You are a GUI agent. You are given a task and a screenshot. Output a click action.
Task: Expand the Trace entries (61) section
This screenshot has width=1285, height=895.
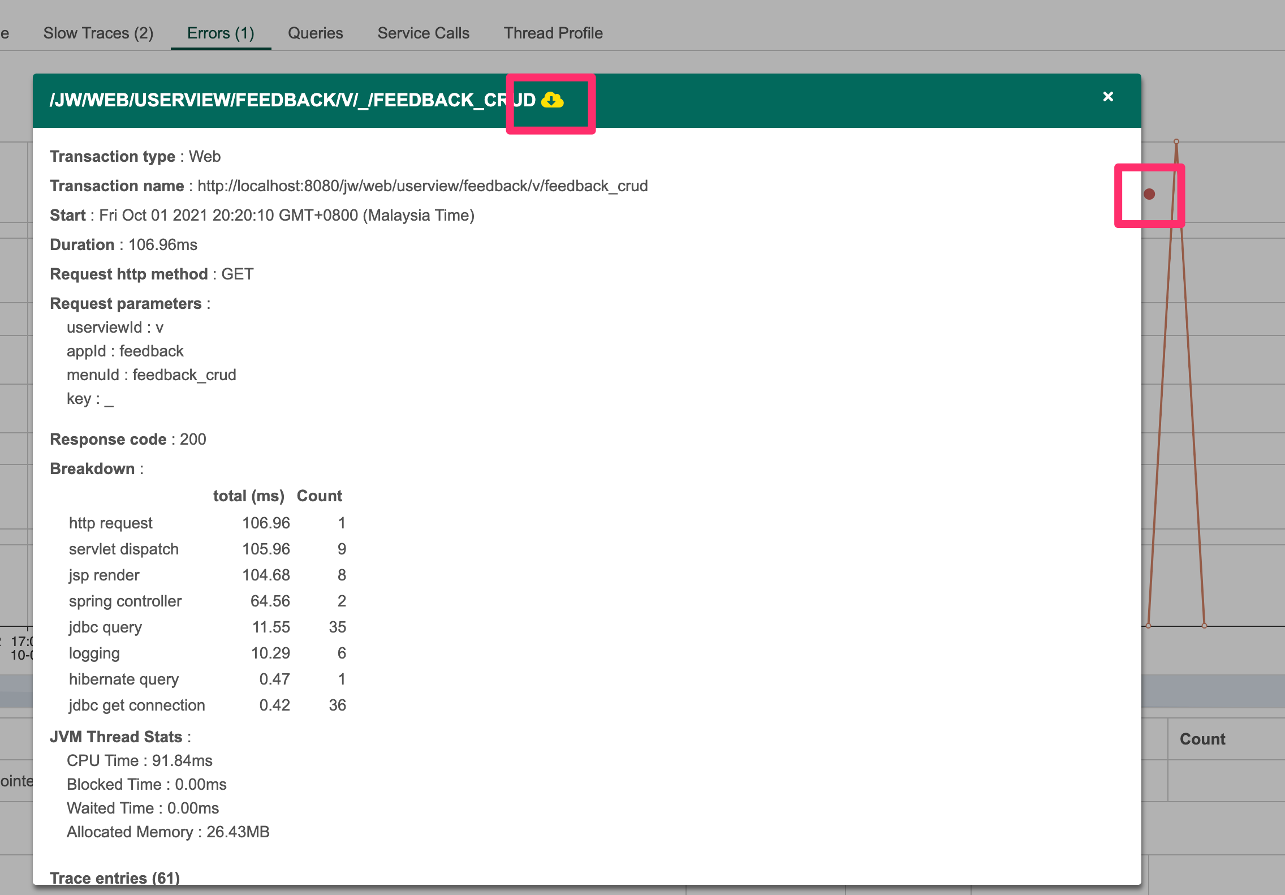(x=115, y=877)
